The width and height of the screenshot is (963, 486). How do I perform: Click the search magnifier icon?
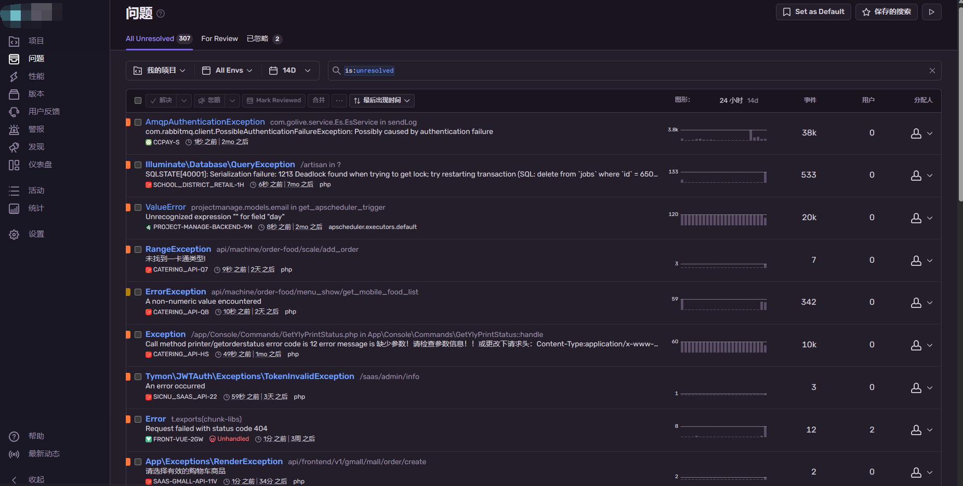click(x=336, y=71)
